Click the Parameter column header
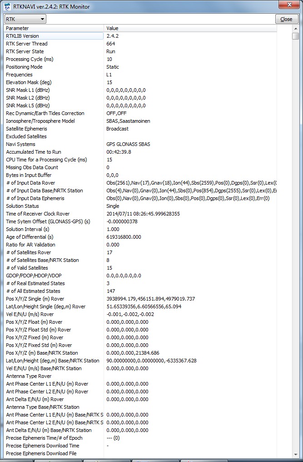This screenshot has height=462, width=303. coord(54,28)
